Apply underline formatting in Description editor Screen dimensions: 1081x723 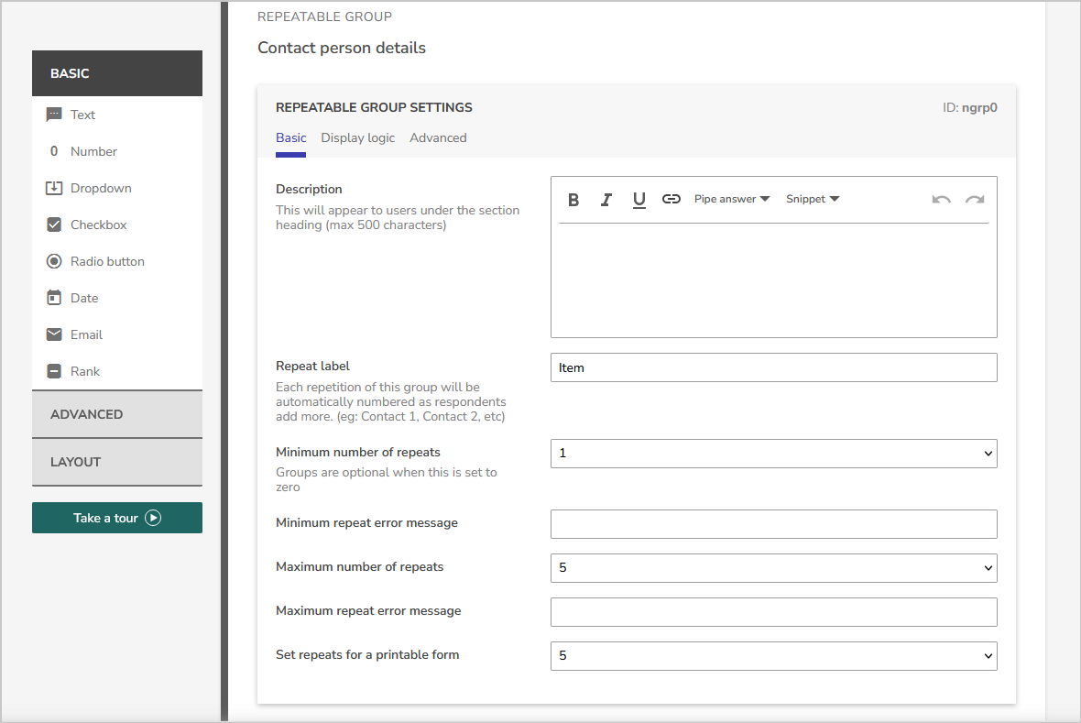[639, 200]
